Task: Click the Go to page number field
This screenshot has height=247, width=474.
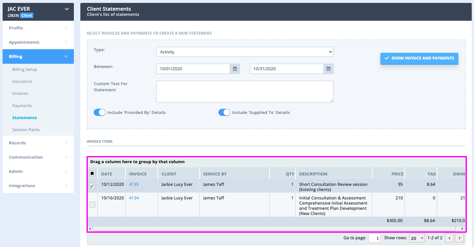Action: (374, 238)
